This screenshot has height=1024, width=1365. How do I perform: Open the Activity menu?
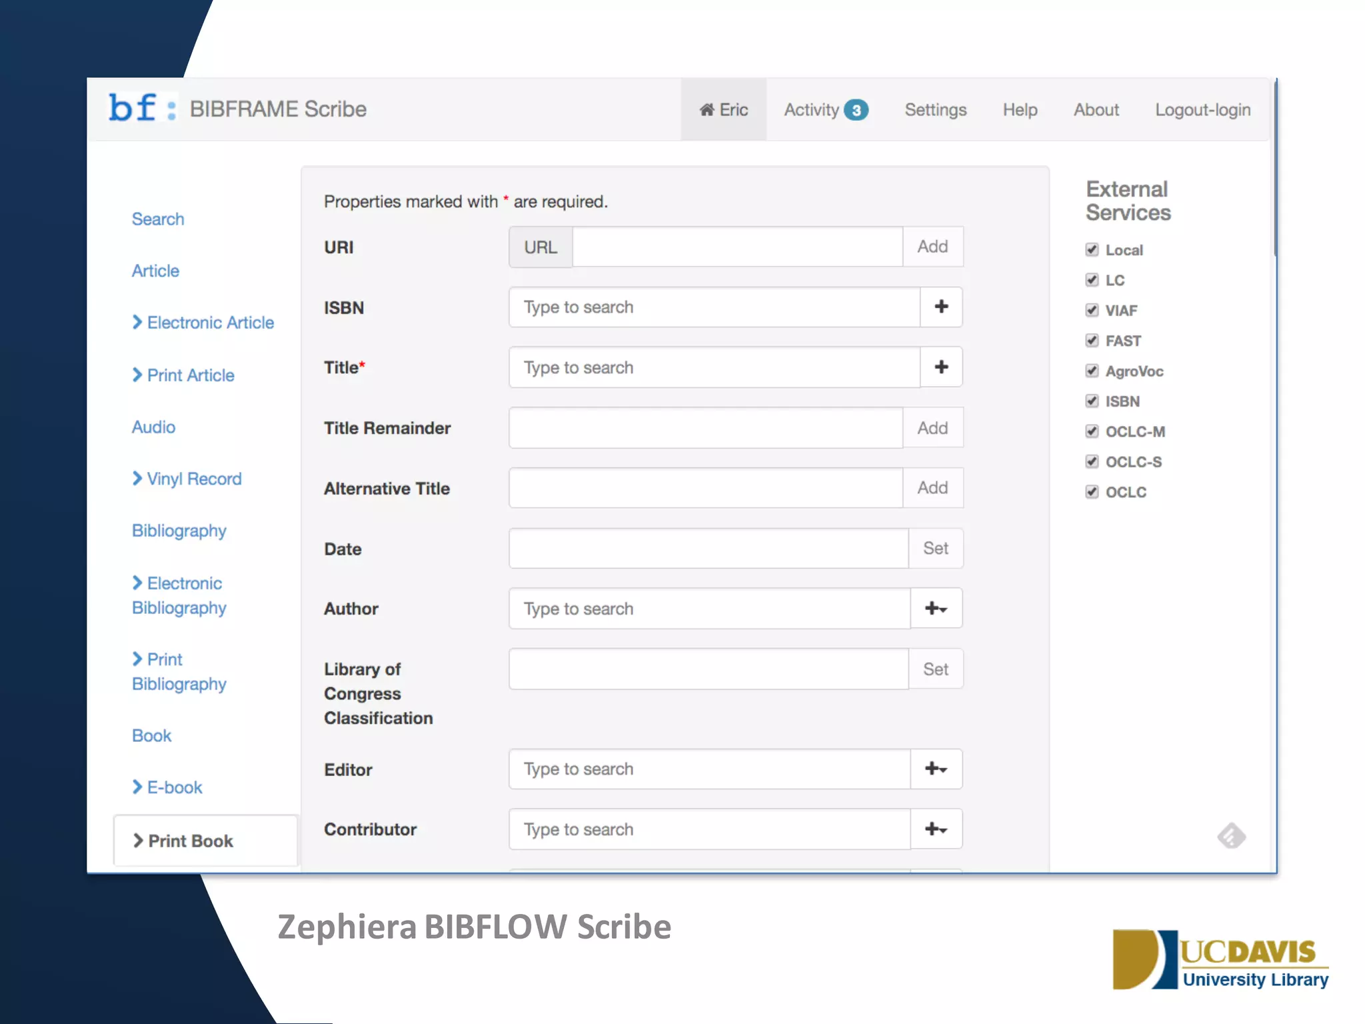826,109
